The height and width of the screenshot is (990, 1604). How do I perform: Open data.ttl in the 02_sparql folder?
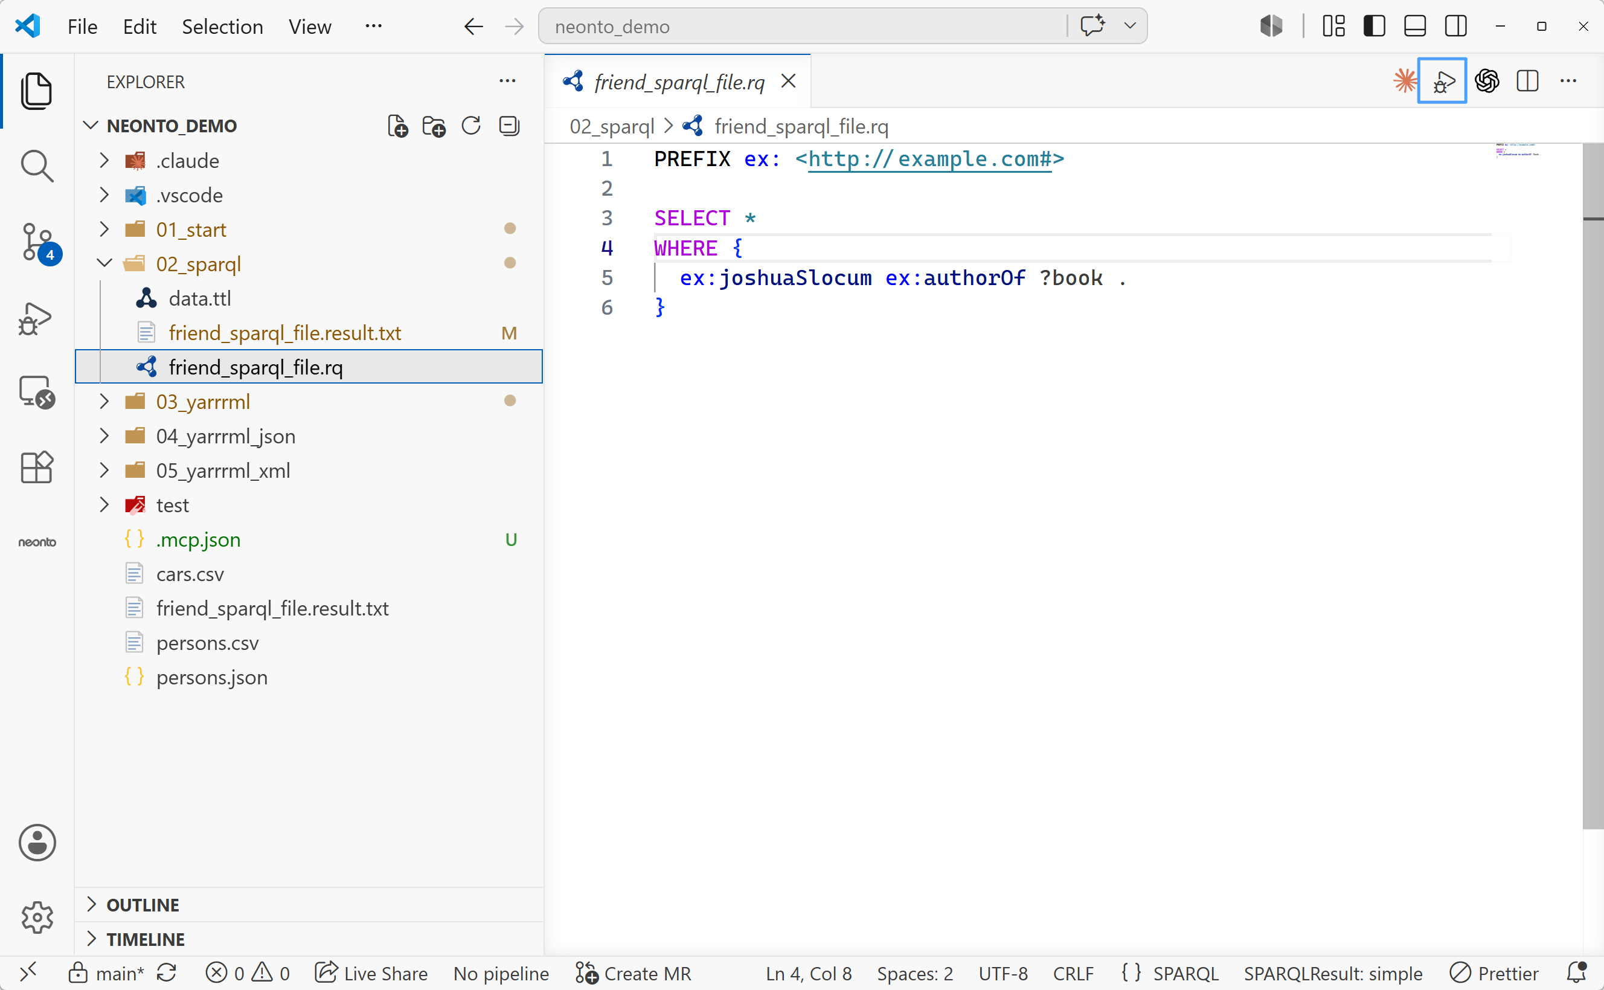coord(309,298)
